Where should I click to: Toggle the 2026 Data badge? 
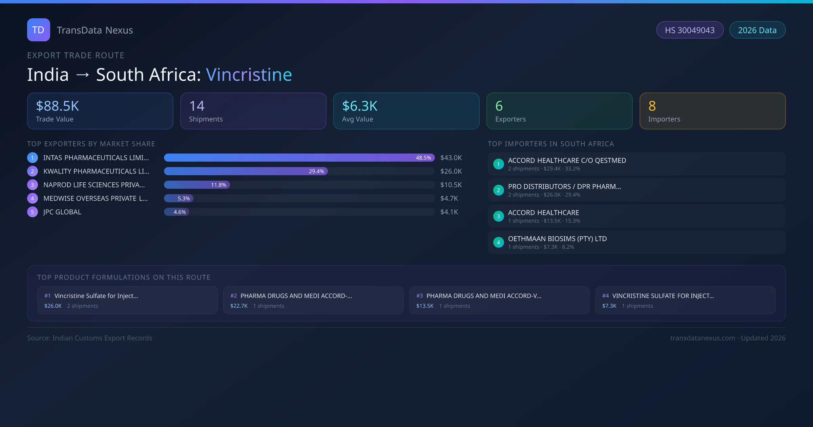[x=757, y=30]
